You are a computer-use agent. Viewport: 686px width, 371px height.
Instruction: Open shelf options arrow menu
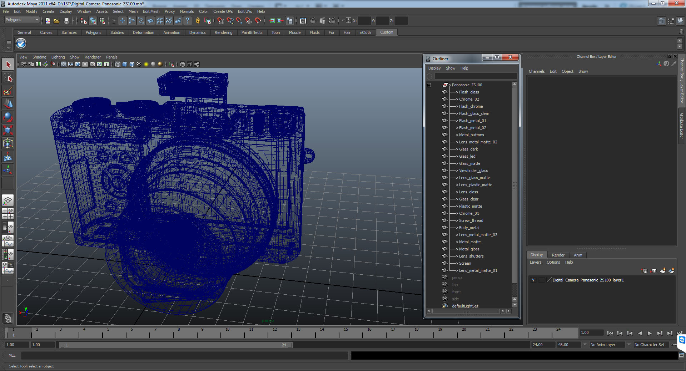pyautogui.click(x=9, y=47)
